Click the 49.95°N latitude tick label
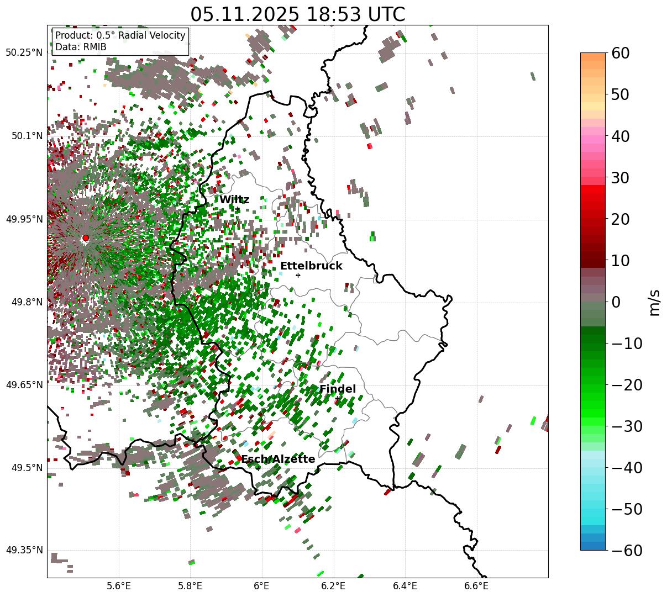 [24, 219]
